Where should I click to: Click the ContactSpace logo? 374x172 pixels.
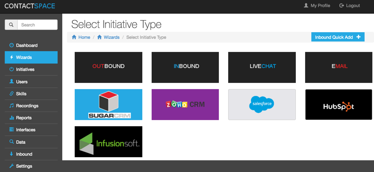(x=30, y=6)
